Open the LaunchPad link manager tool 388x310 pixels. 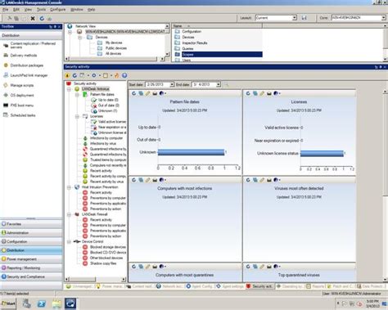coord(25,75)
